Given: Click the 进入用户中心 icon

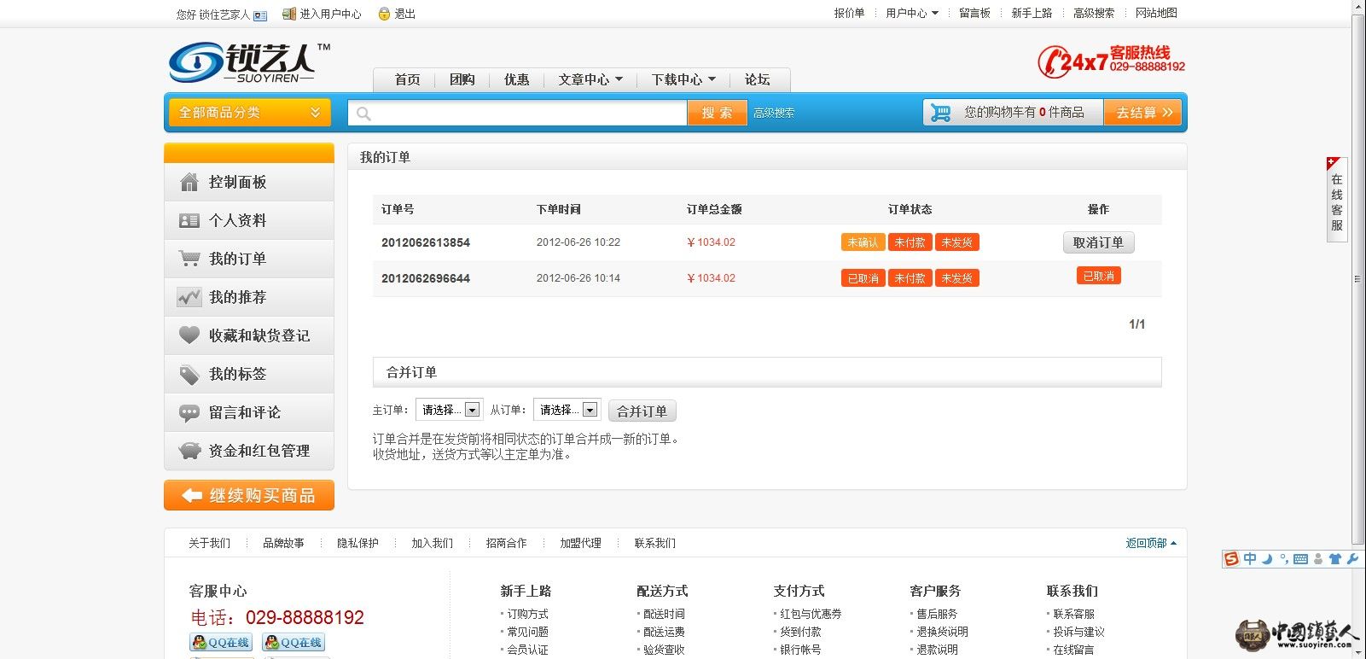Looking at the screenshot, I should 289,14.
